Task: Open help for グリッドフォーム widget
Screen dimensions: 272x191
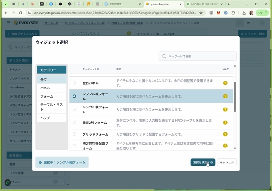Action: (225, 135)
